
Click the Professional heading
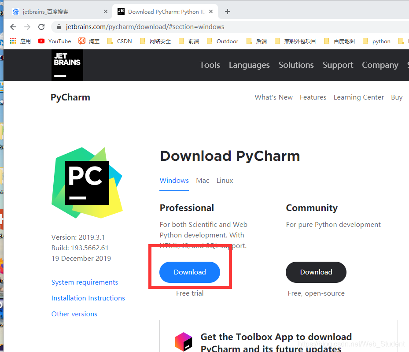[x=187, y=208]
